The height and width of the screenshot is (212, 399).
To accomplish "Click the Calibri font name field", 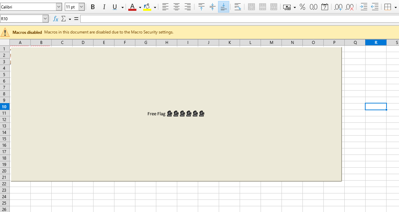I will tap(28, 7).
